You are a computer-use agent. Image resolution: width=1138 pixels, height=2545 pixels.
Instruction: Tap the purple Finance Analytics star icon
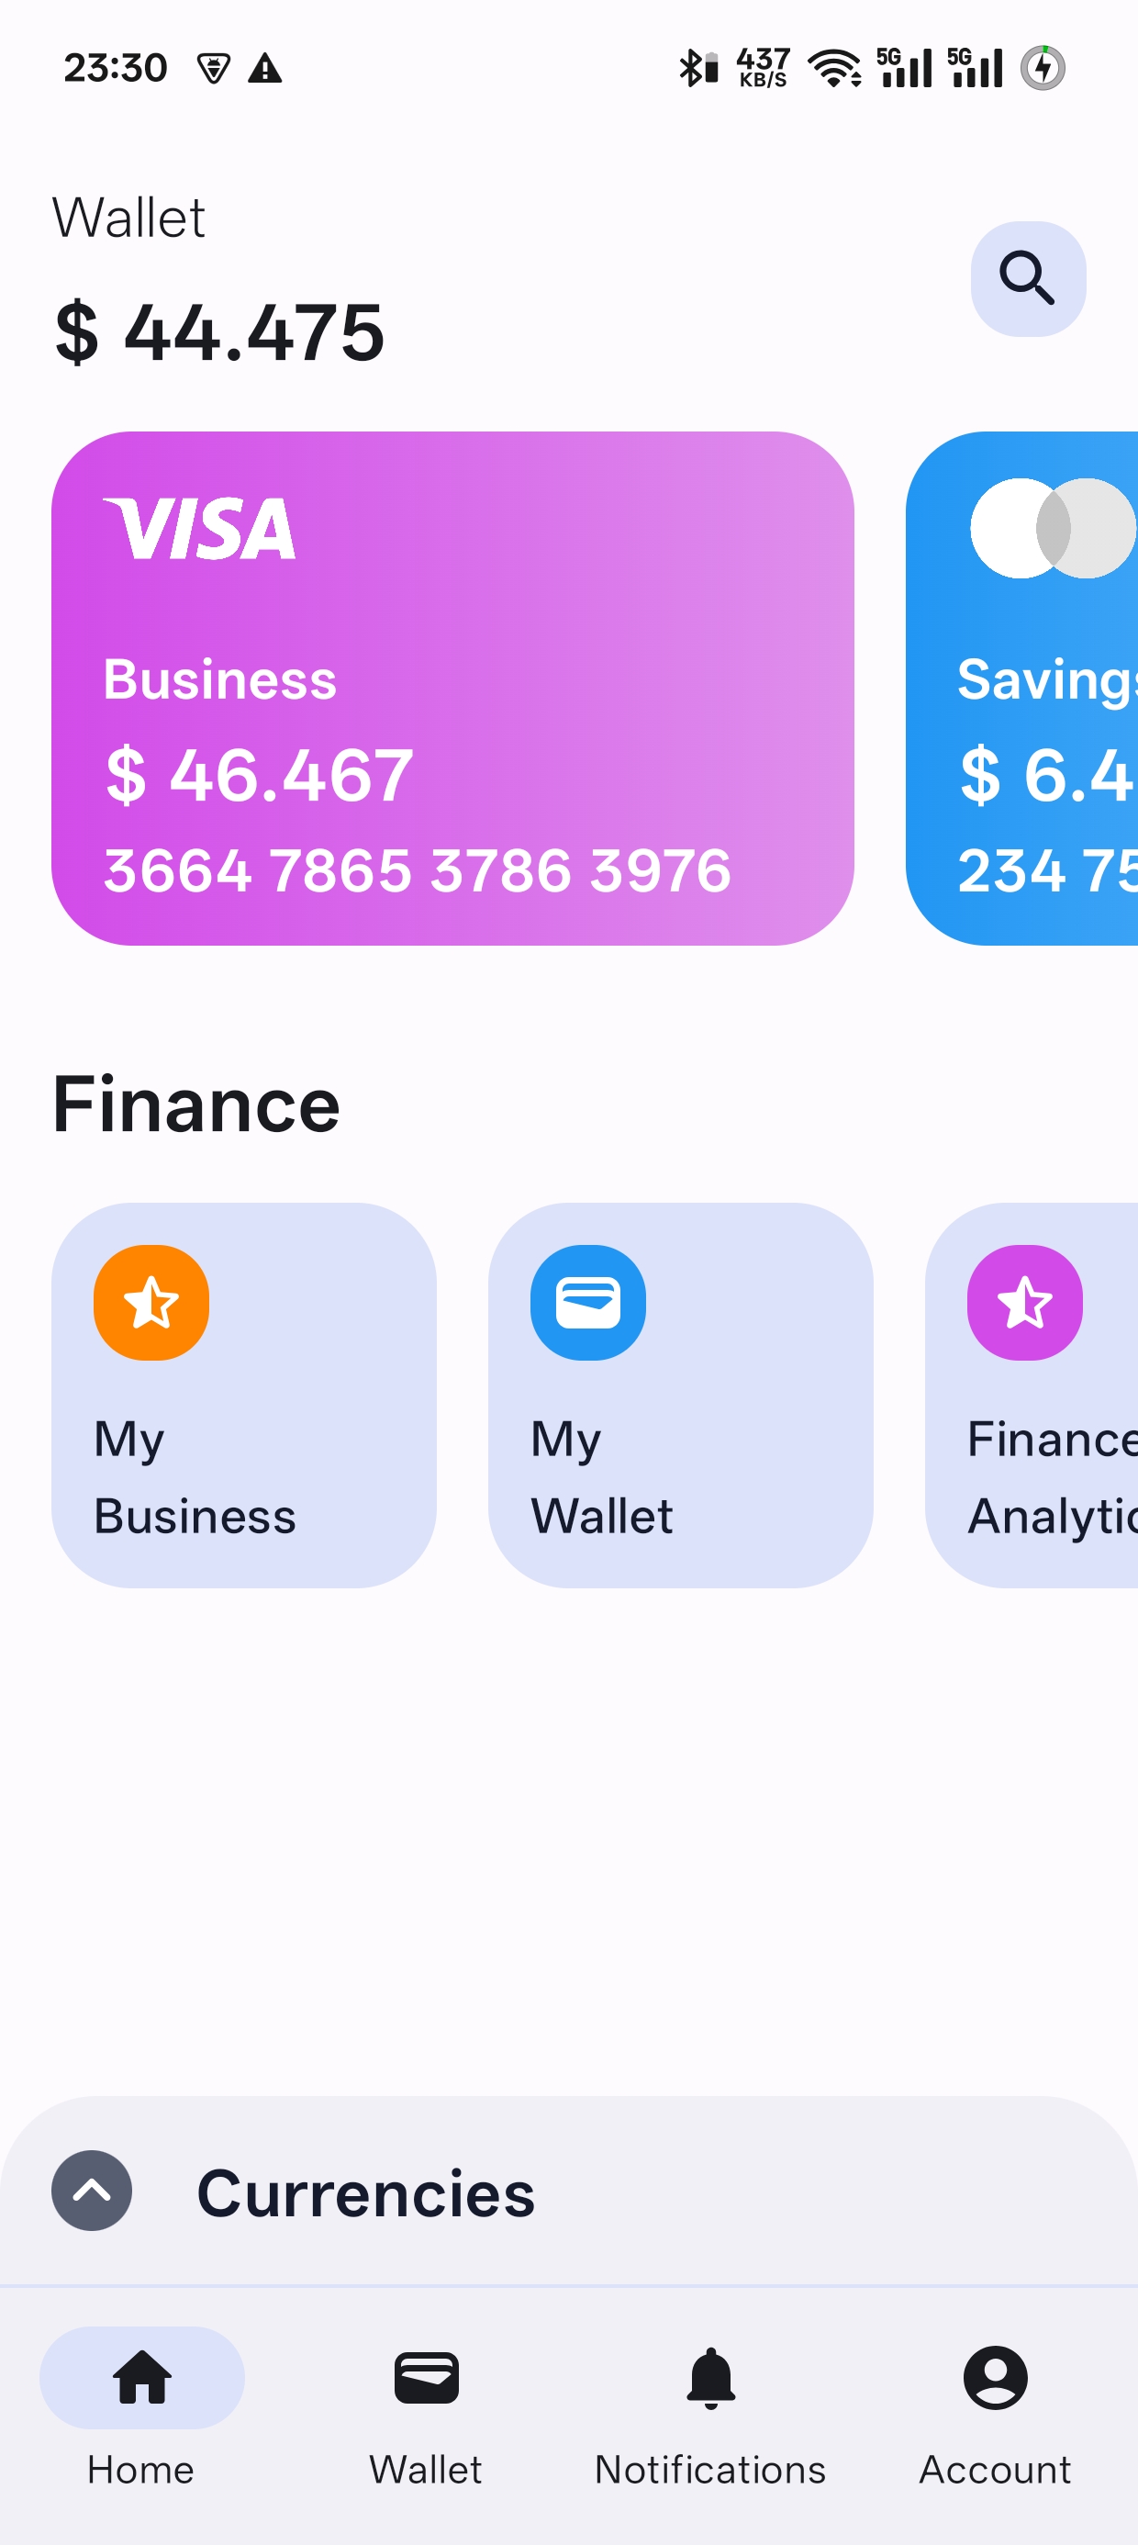[1024, 1302]
